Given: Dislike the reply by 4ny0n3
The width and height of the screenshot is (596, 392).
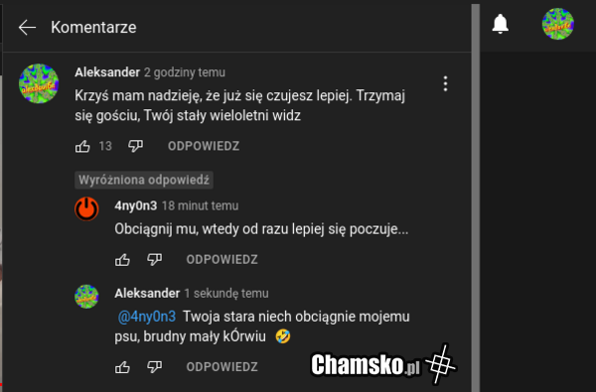Looking at the screenshot, I should click(x=155, y=260).
